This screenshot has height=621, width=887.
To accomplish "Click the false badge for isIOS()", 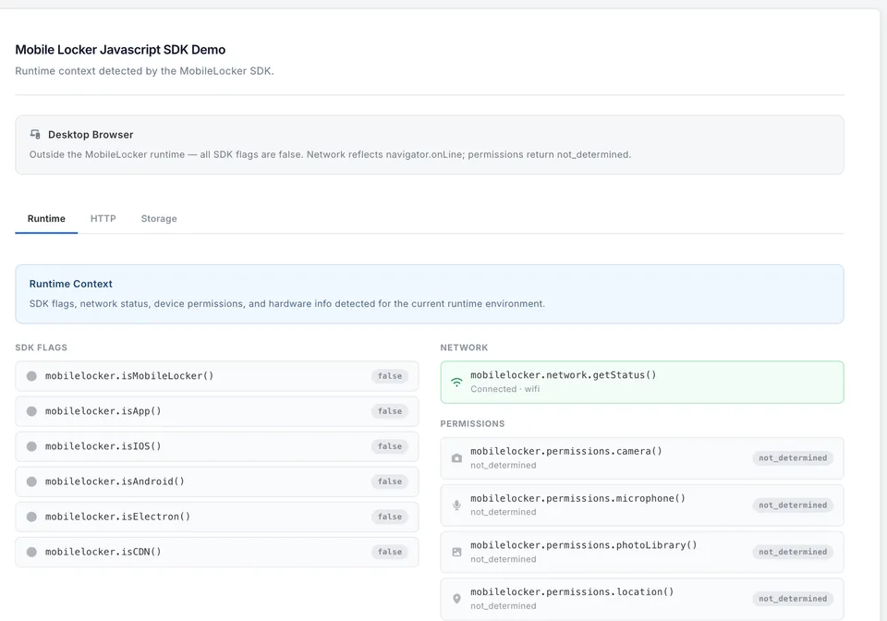I will click(390, 446).
